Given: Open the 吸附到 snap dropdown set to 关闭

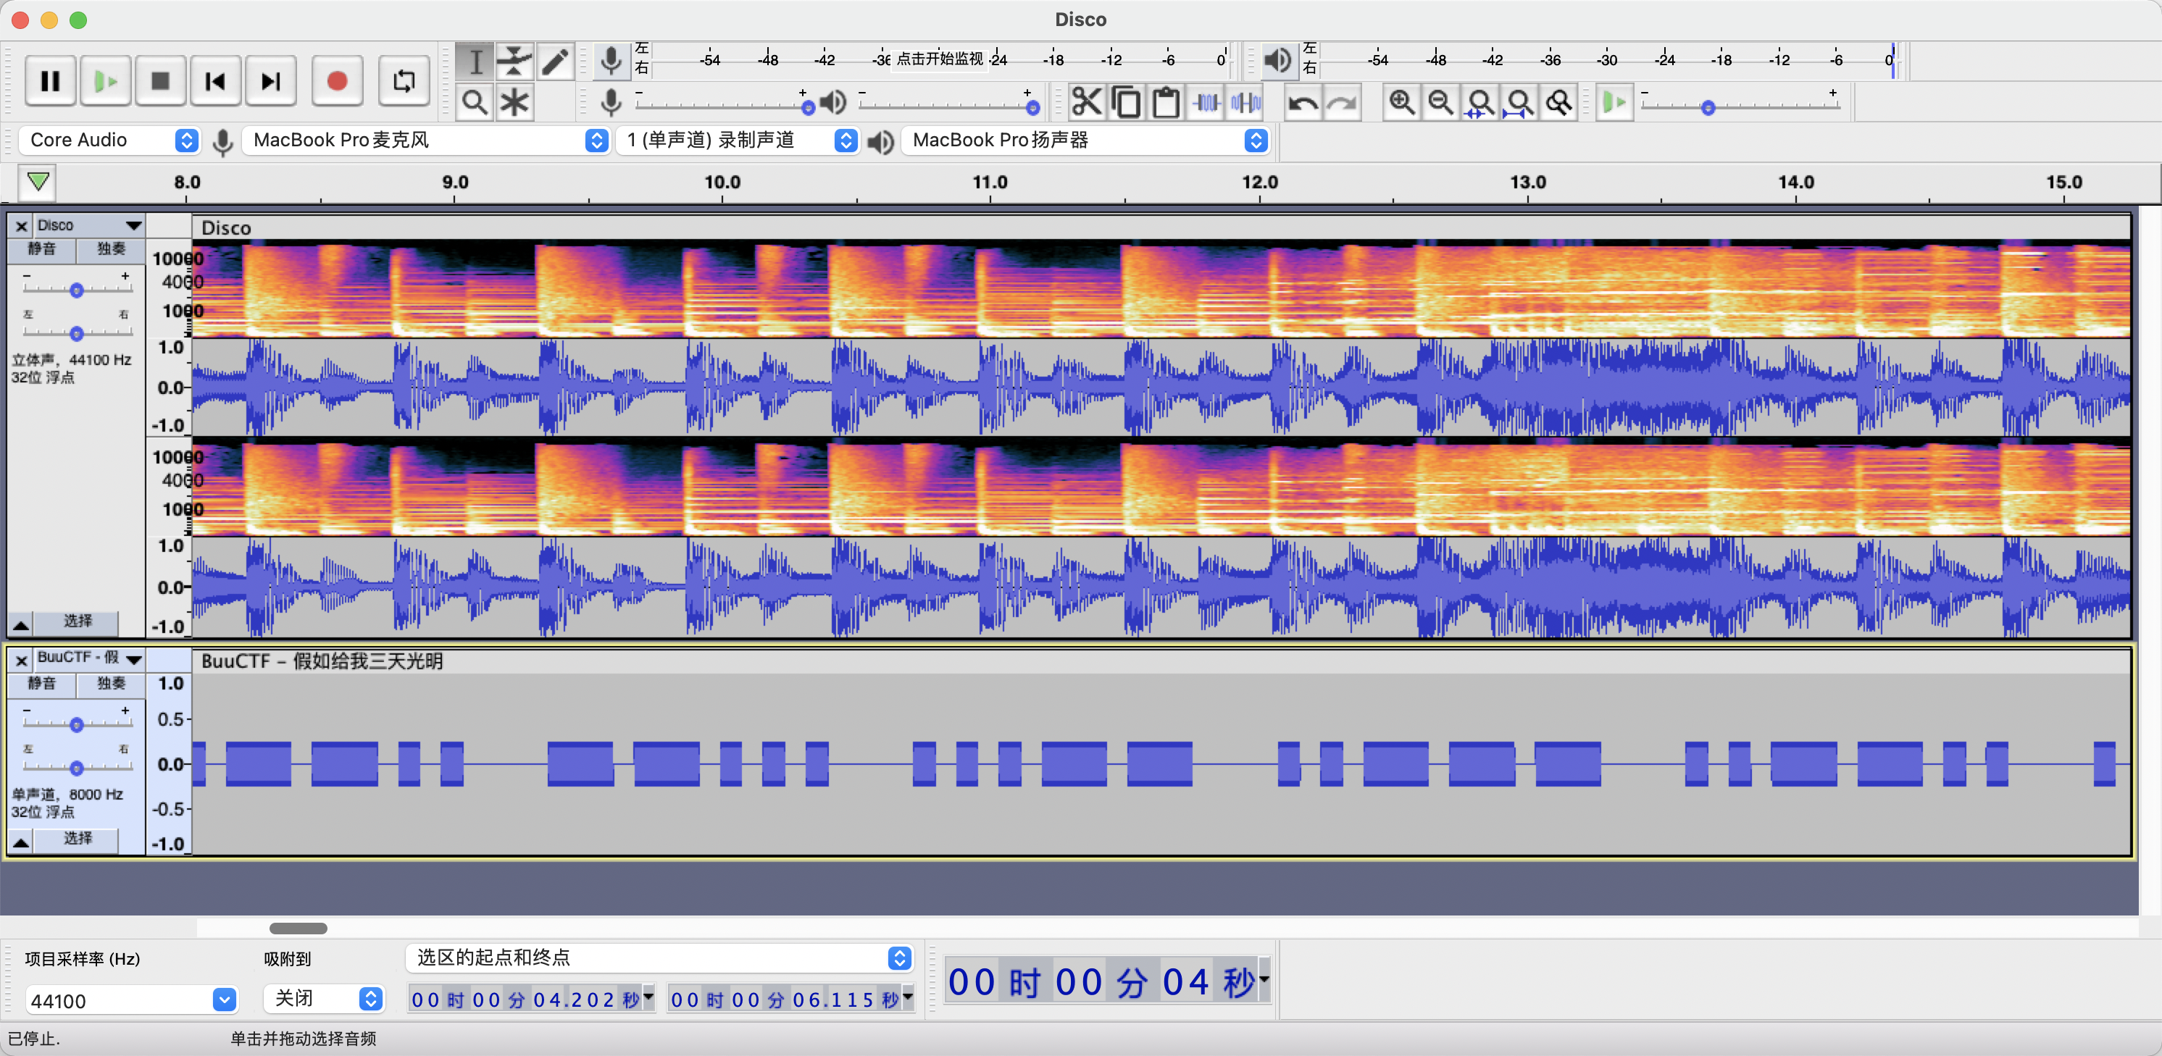Looking at the screenshot, I should [x=325, y=998].
